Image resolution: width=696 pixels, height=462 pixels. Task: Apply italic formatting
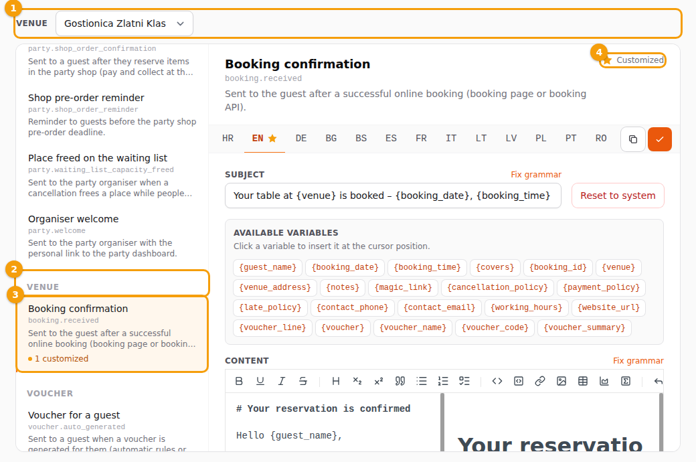click(x=282, y=381)
